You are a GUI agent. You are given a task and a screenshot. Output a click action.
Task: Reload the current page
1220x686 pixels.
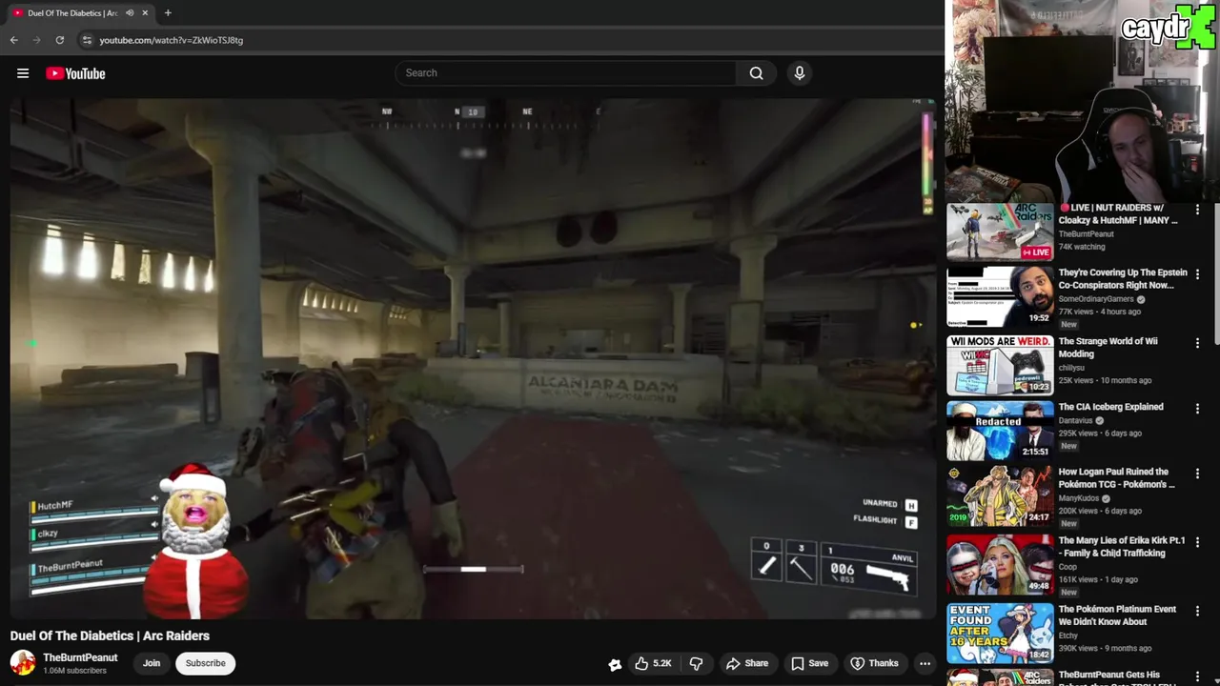59,40
